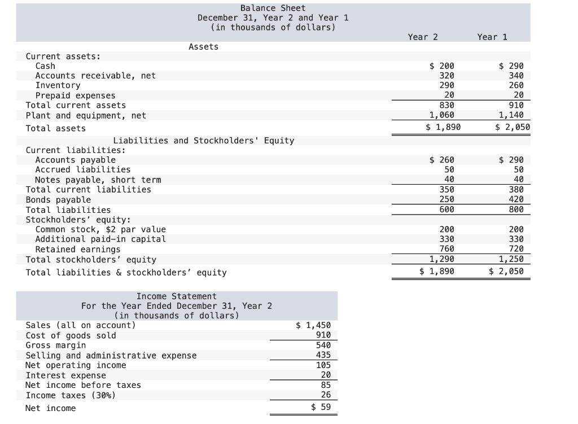578x424 pixels.
Task: Click the Income Statement title heading
Action: [x=176, y=296]
